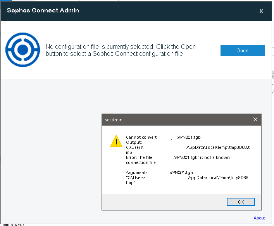Minimize the Sophos Connect Admin window
Screen dimensions: 274x226
click(x=250, y=11)
